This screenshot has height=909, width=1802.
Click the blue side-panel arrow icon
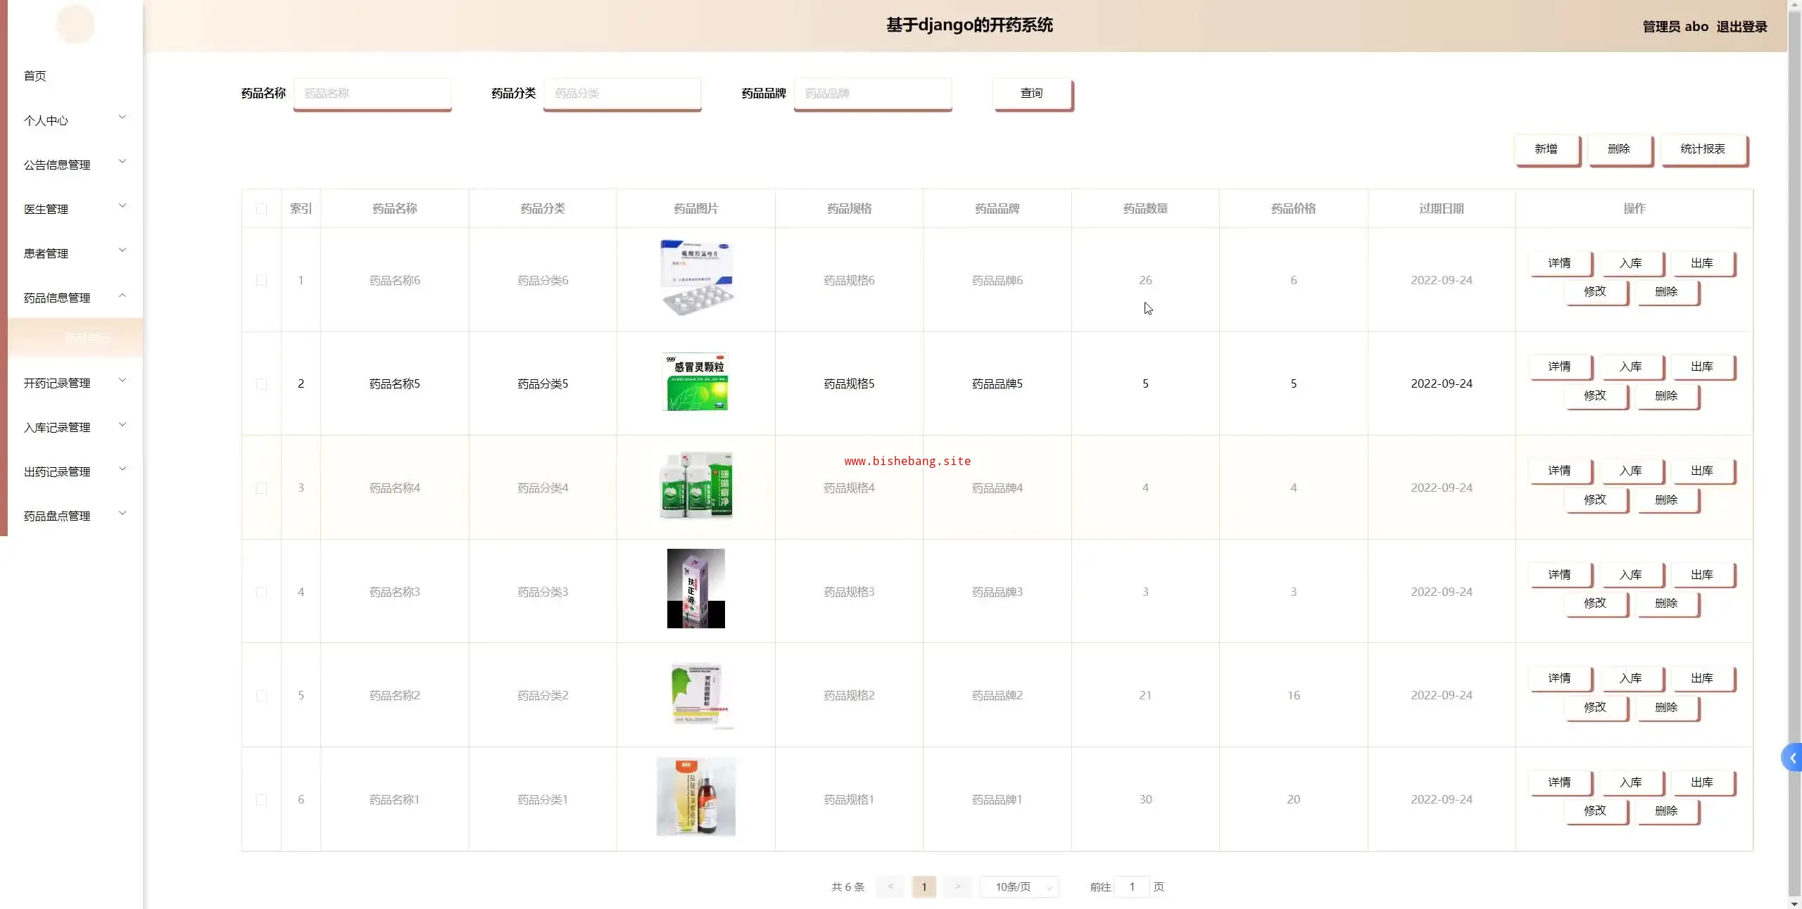coord(1792,758)
